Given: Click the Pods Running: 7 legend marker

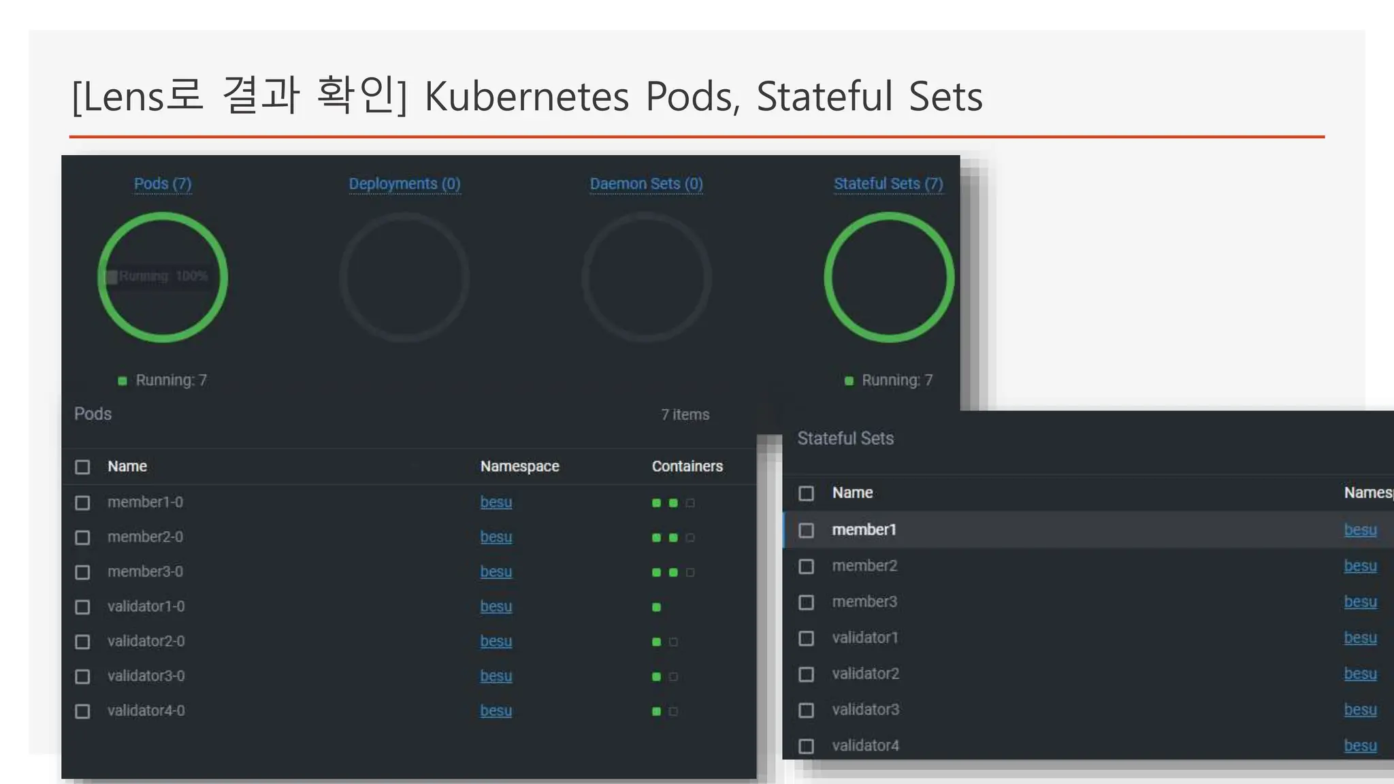Looking at the screenshot, I should (x=123, y=381).
